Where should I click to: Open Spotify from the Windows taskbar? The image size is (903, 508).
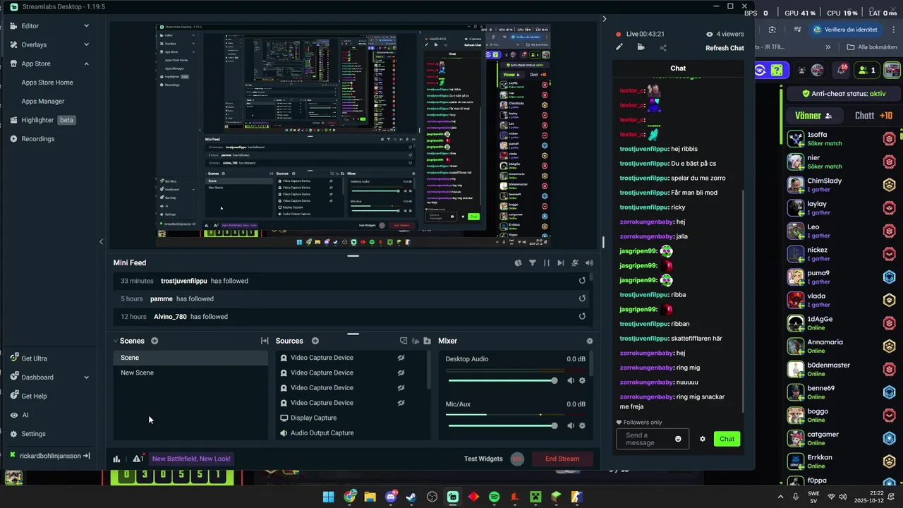coord(494,497)
